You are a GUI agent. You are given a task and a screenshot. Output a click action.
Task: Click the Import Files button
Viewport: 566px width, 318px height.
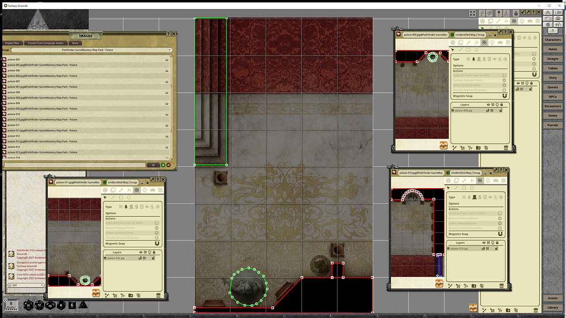point(12,43)
